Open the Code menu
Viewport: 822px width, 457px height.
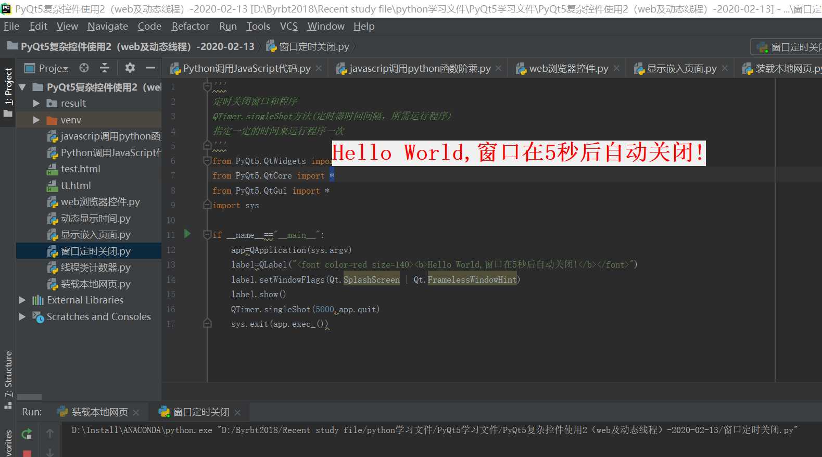(x=149, y=26)
